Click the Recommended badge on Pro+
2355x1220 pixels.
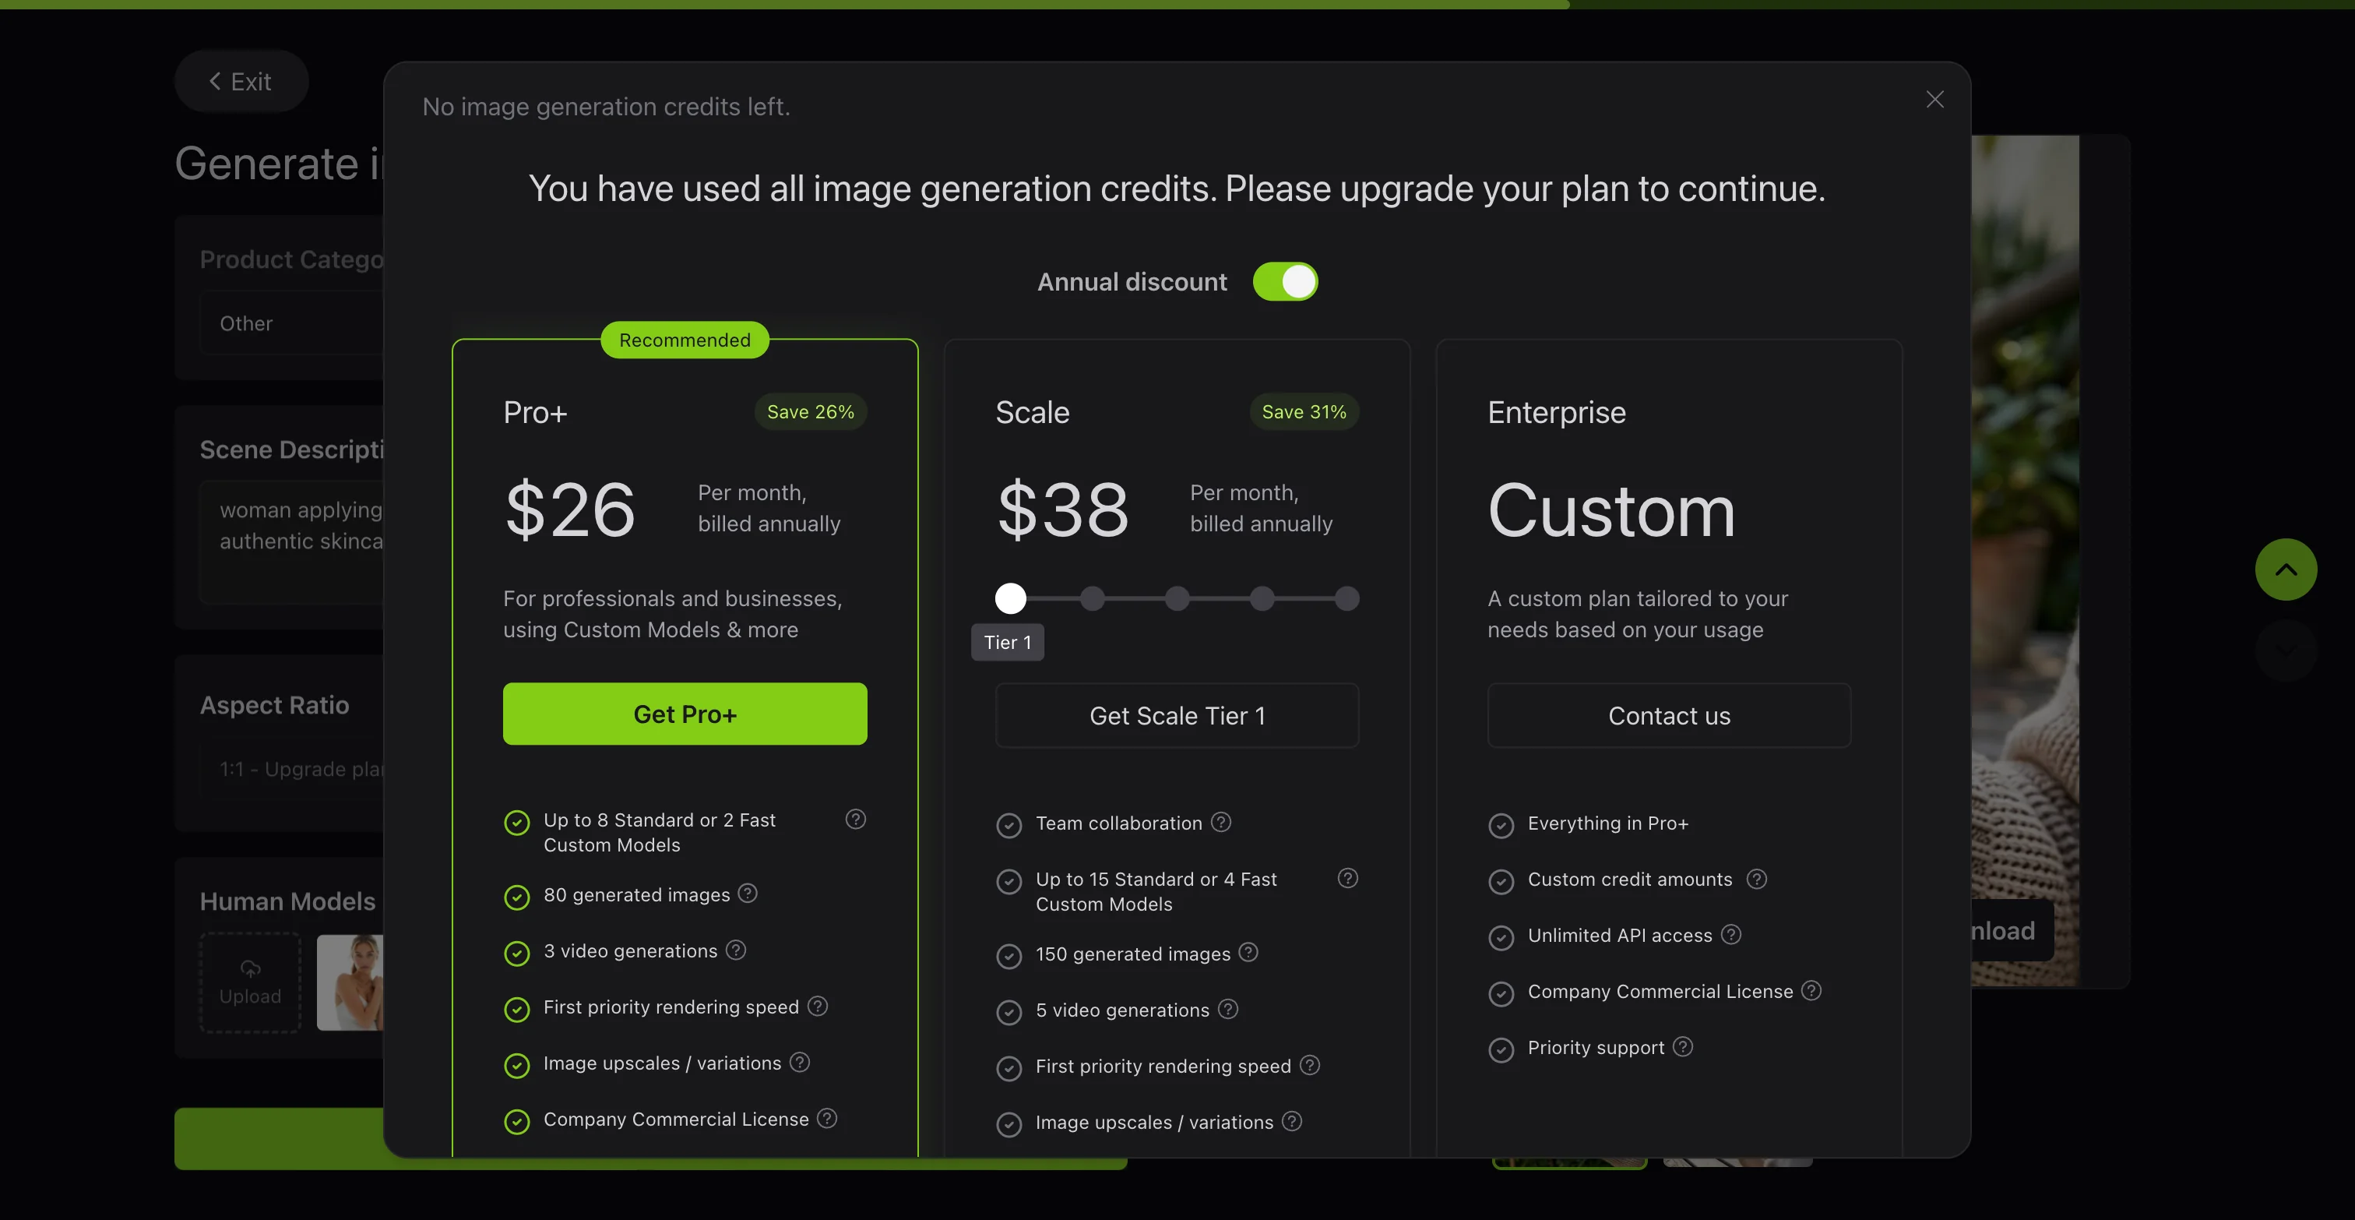685,340
